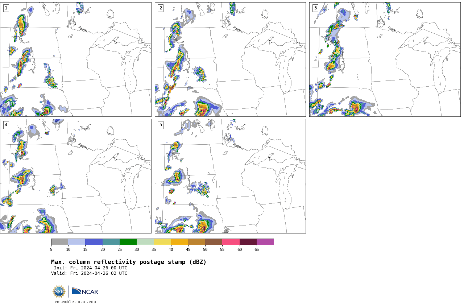The height and width of the screenshot is (306, 464).
Task: Click the colorbar tick label '50'
Action: (205, 249)
